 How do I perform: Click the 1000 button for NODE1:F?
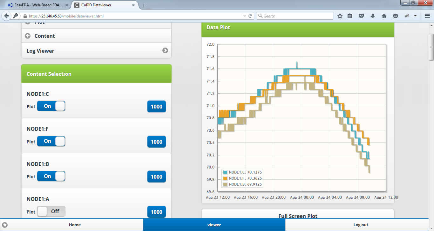tap(157, 142)
